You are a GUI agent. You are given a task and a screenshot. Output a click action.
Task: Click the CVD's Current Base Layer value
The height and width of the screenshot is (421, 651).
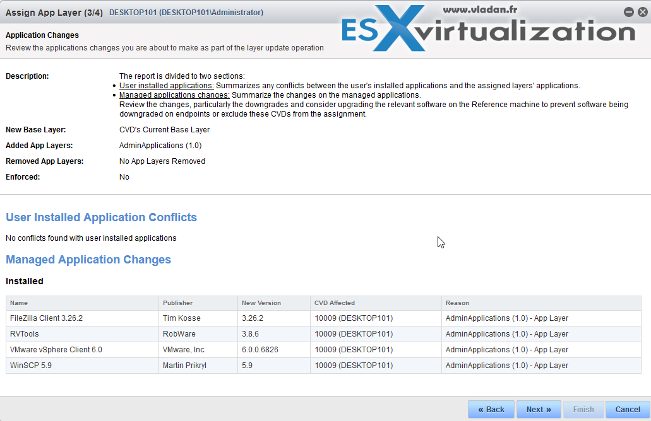click(x=164, y=130)
